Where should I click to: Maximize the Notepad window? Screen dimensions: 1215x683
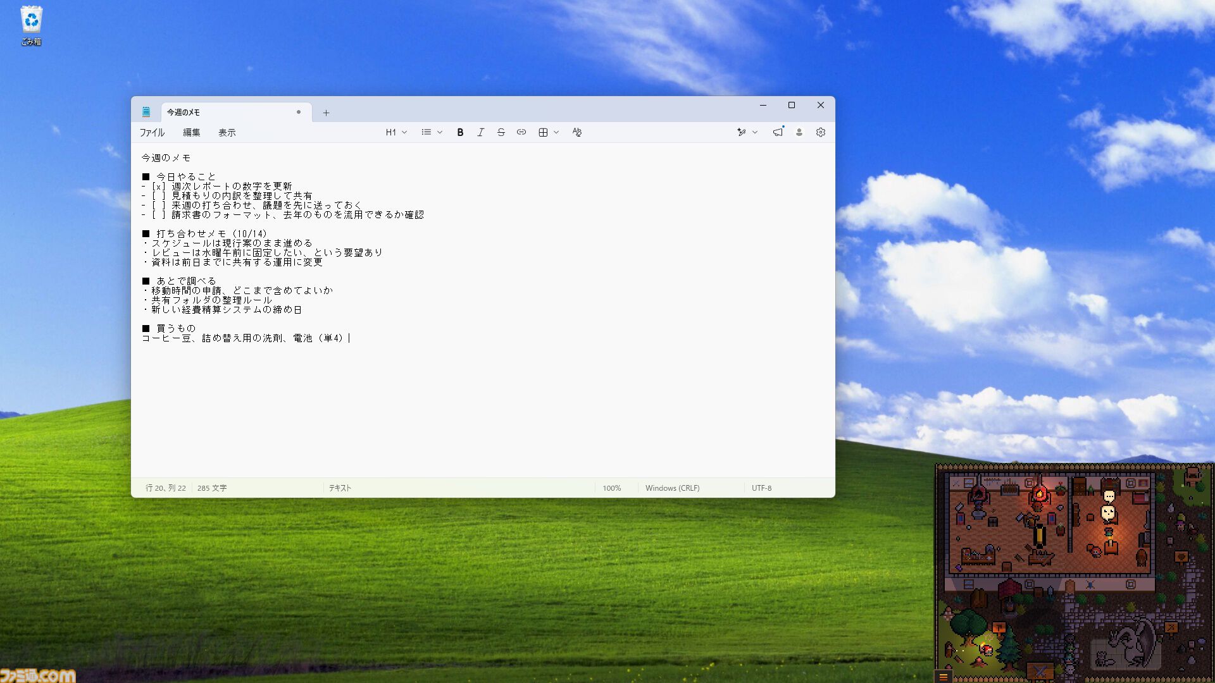point(792,105)
